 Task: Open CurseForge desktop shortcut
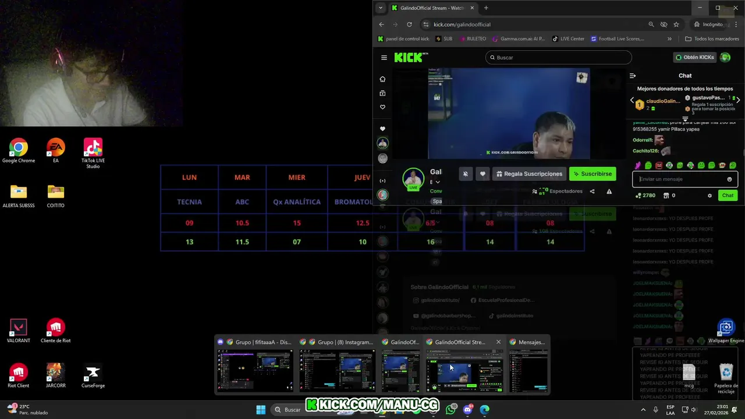click(93, 376)
